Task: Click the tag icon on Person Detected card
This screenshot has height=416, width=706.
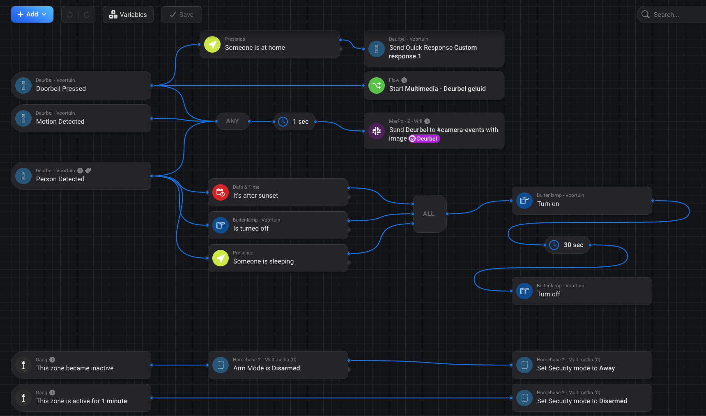Action: (88, 171)
